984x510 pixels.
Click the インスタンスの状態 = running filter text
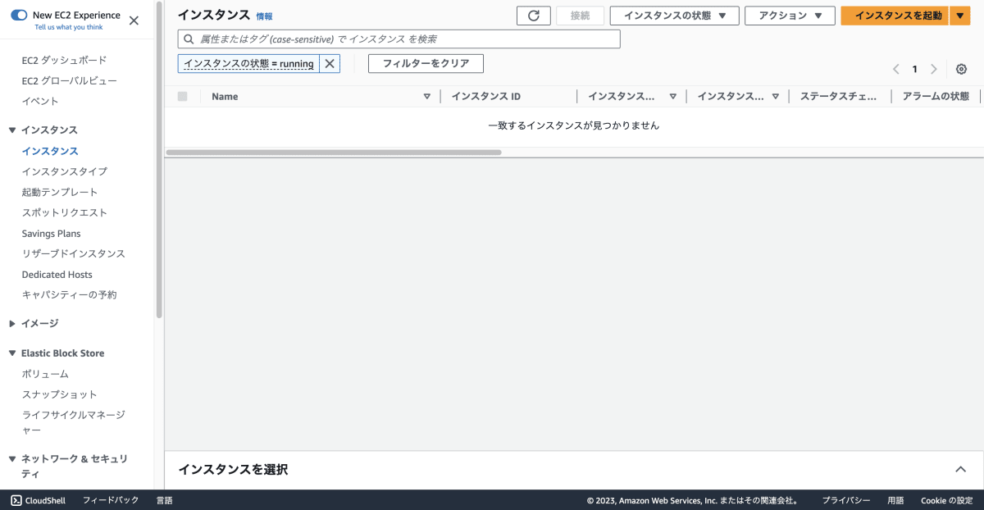point(248,63)
